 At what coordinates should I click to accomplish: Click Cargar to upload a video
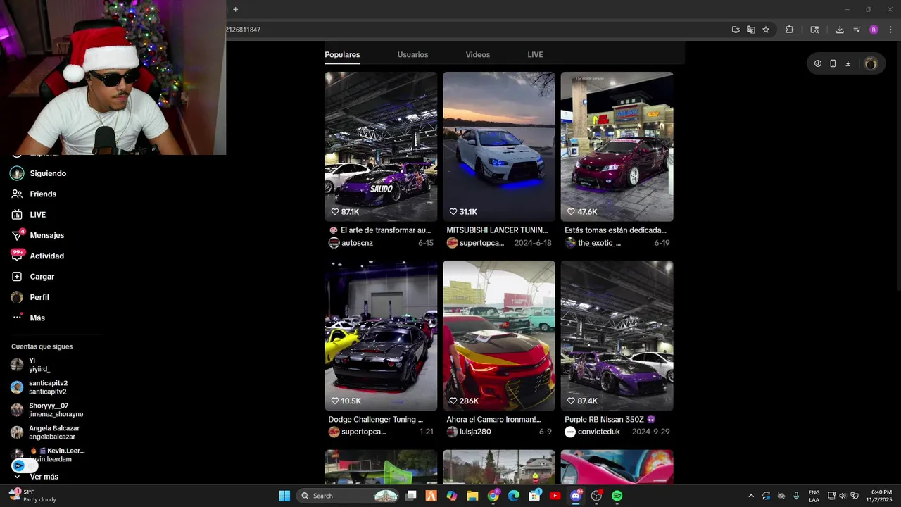coord(32,277)
